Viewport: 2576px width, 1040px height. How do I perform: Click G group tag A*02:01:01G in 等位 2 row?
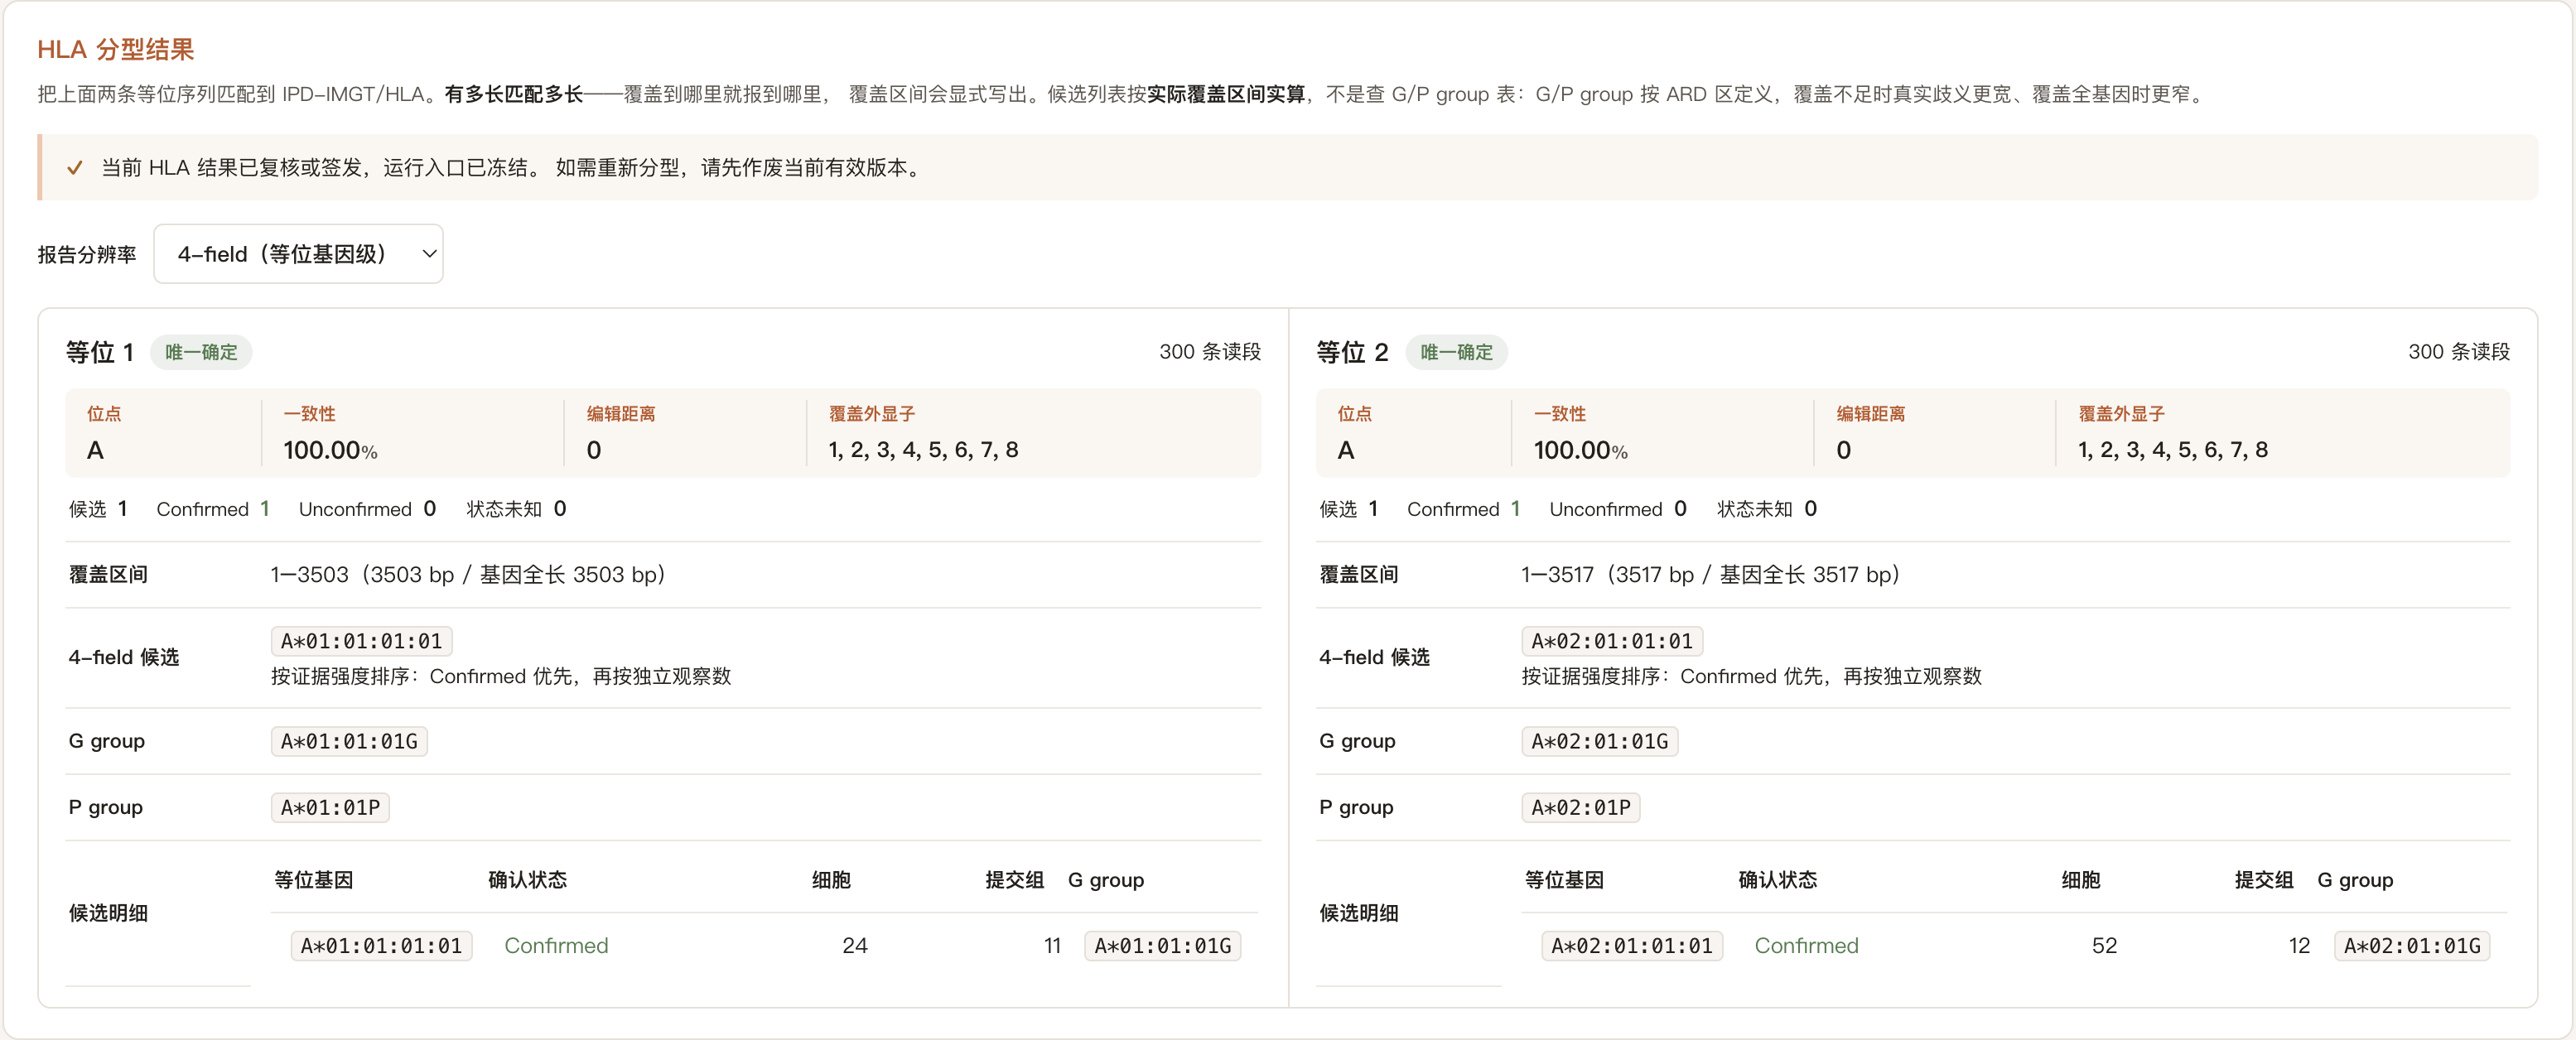(1600, 741)
